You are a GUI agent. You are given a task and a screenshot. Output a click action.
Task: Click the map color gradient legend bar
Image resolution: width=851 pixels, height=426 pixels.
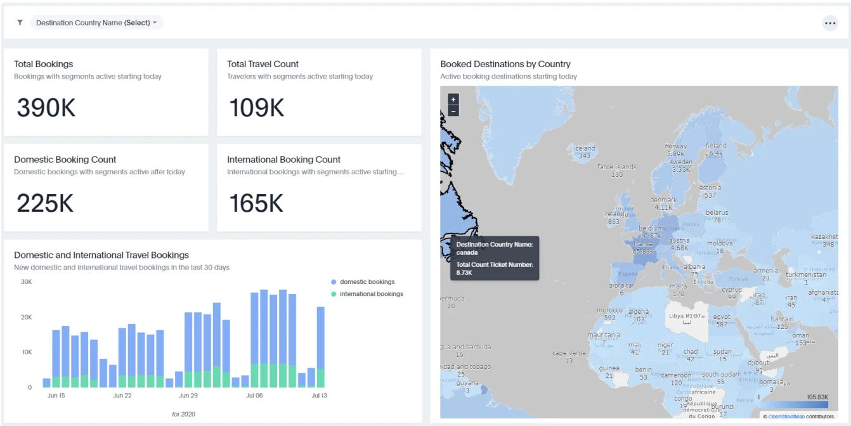[794, 404]
